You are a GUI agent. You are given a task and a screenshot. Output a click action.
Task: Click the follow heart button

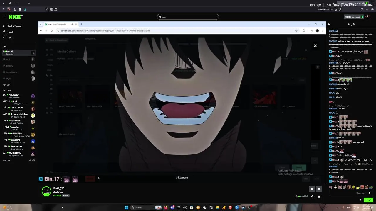(319, 189)
